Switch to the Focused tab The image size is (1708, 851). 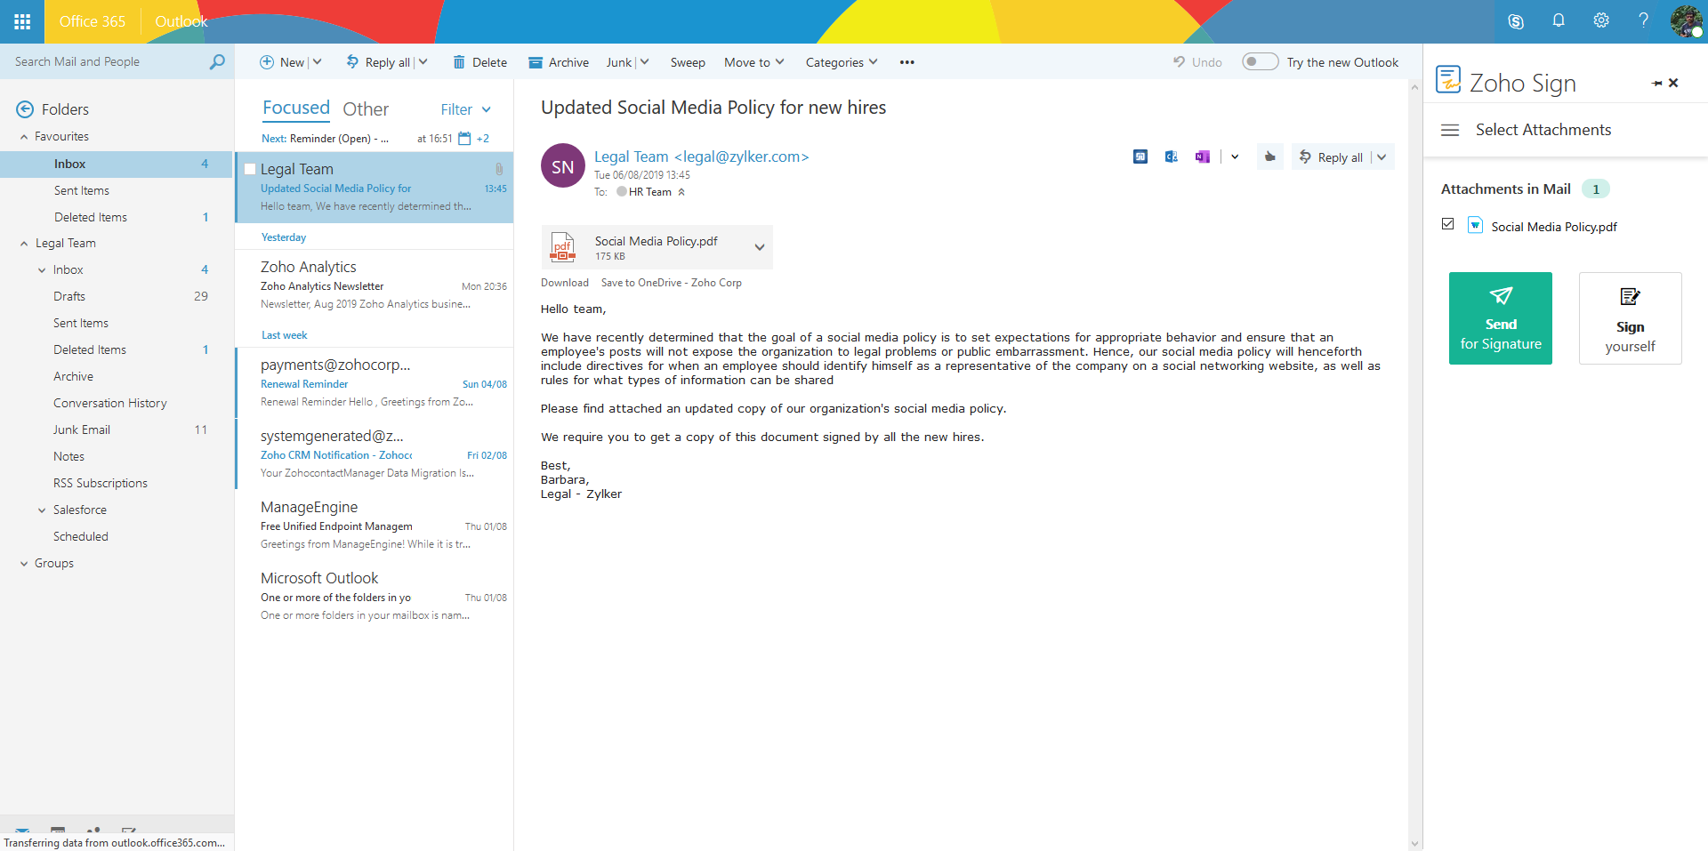point(296,108)
